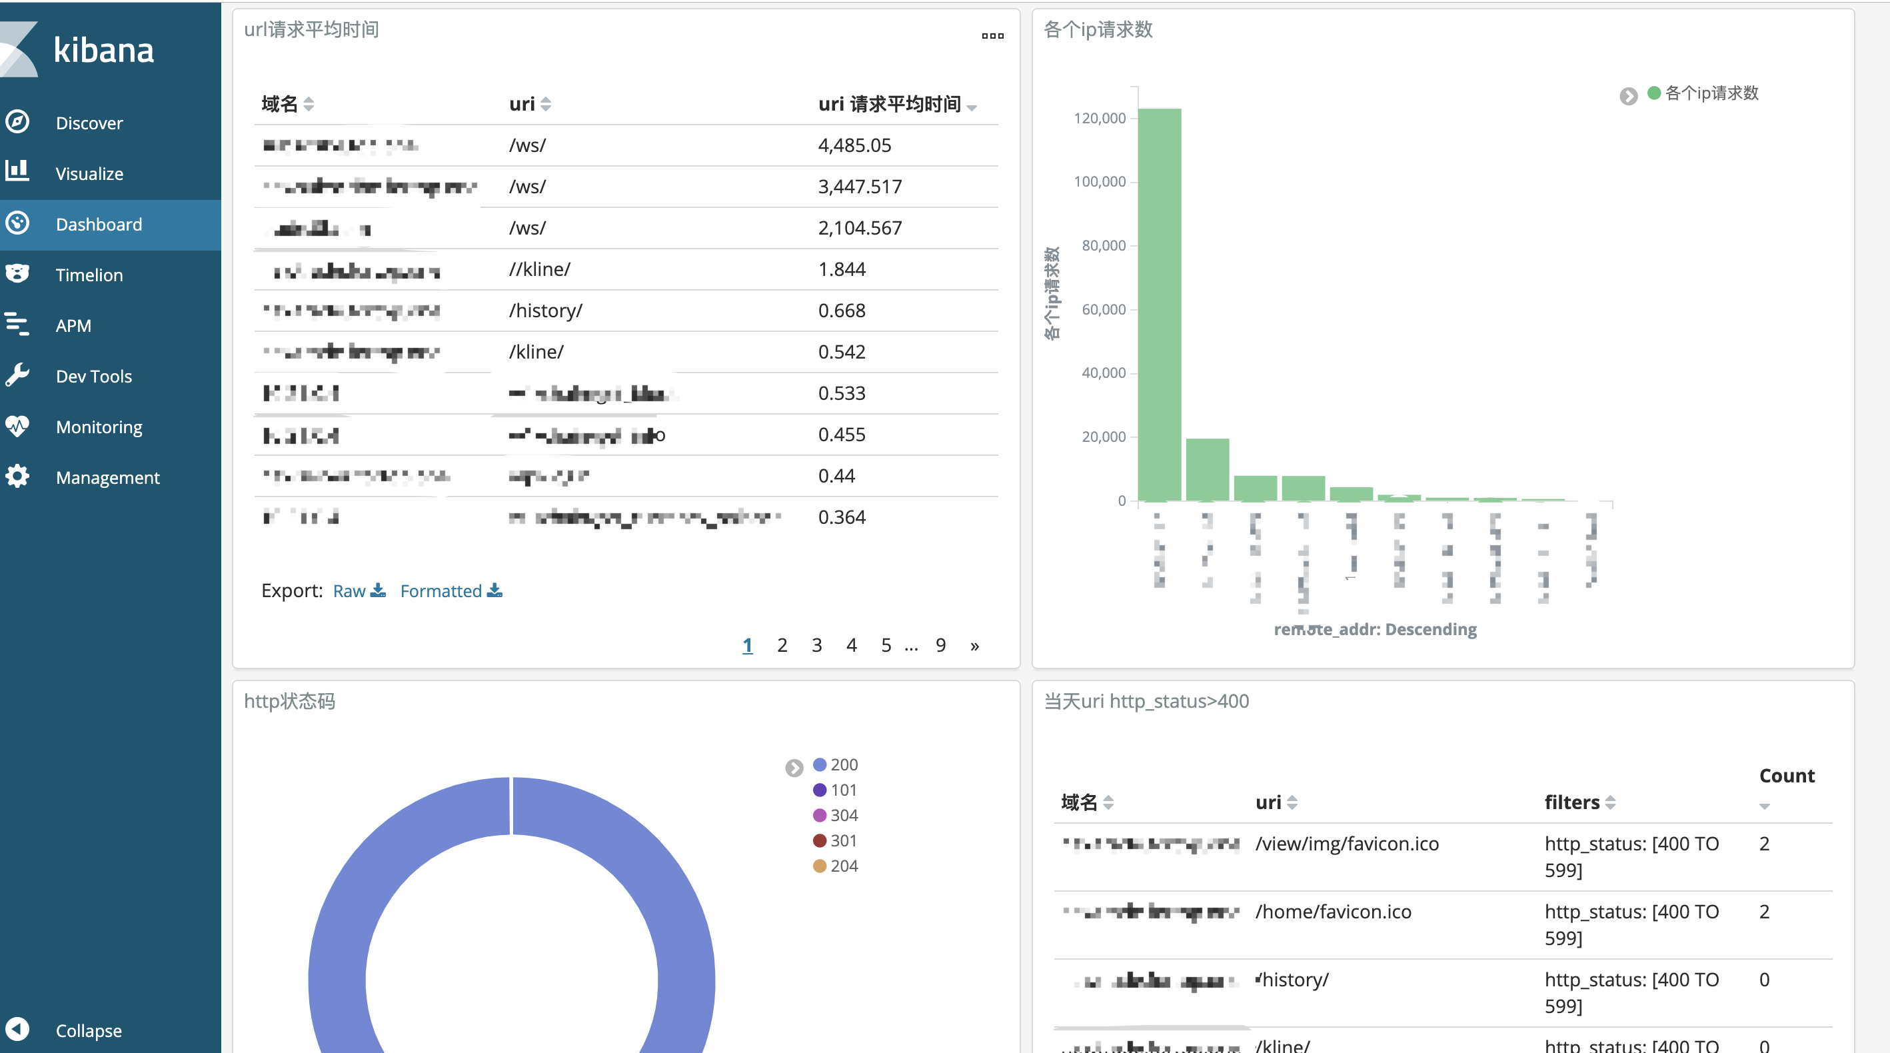Click the Collapse sidebar label
The image size is (1890, 1053).
89,1030
